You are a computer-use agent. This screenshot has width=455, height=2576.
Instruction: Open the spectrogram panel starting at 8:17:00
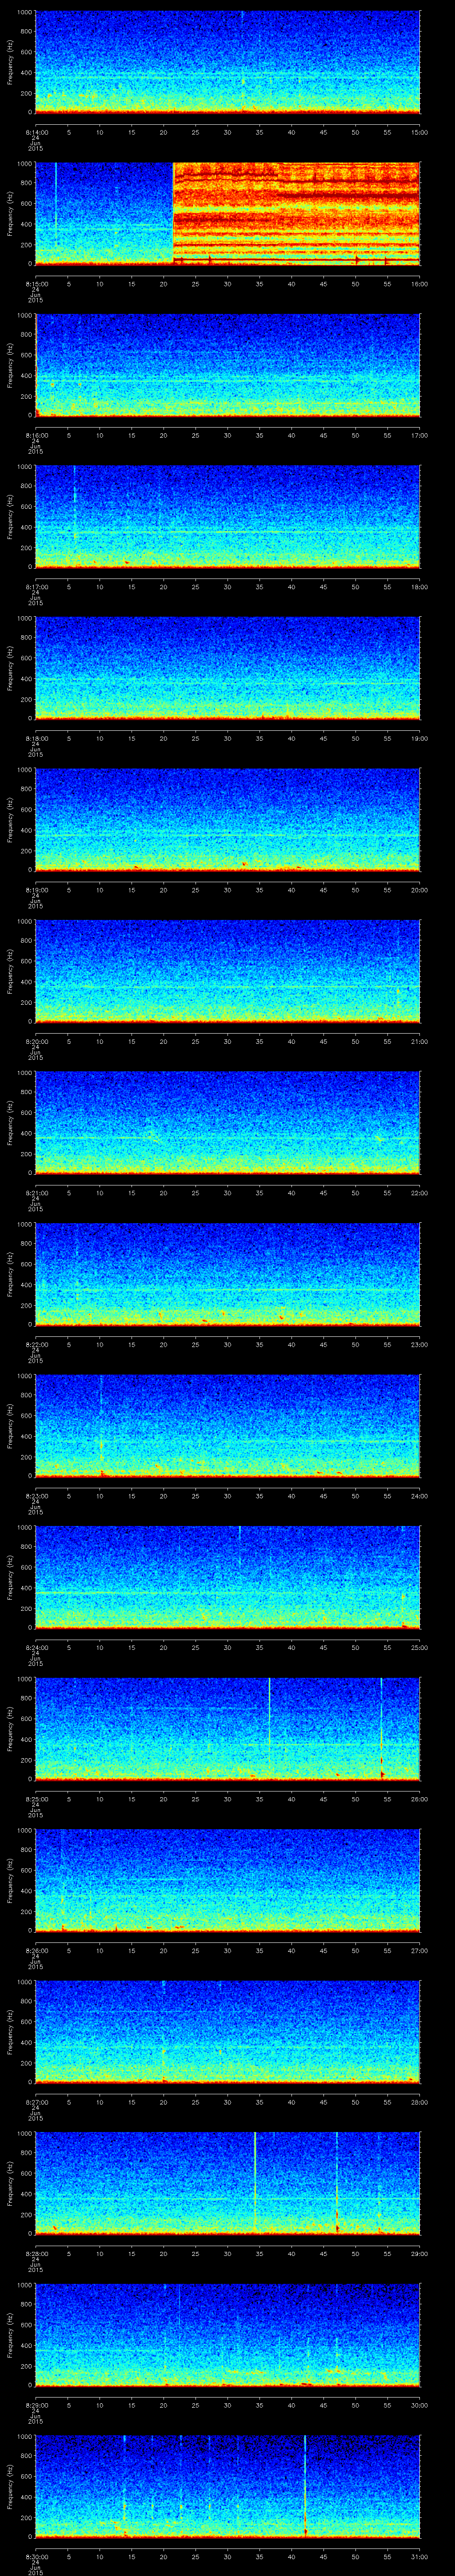[227, 517]
